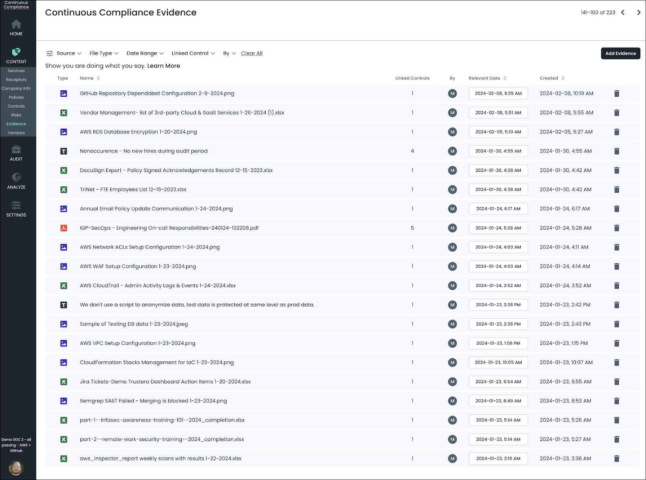The width and height of the screenshot is (646, 480).
Task: Go to next page of evidence
Action: pos(638,13)
